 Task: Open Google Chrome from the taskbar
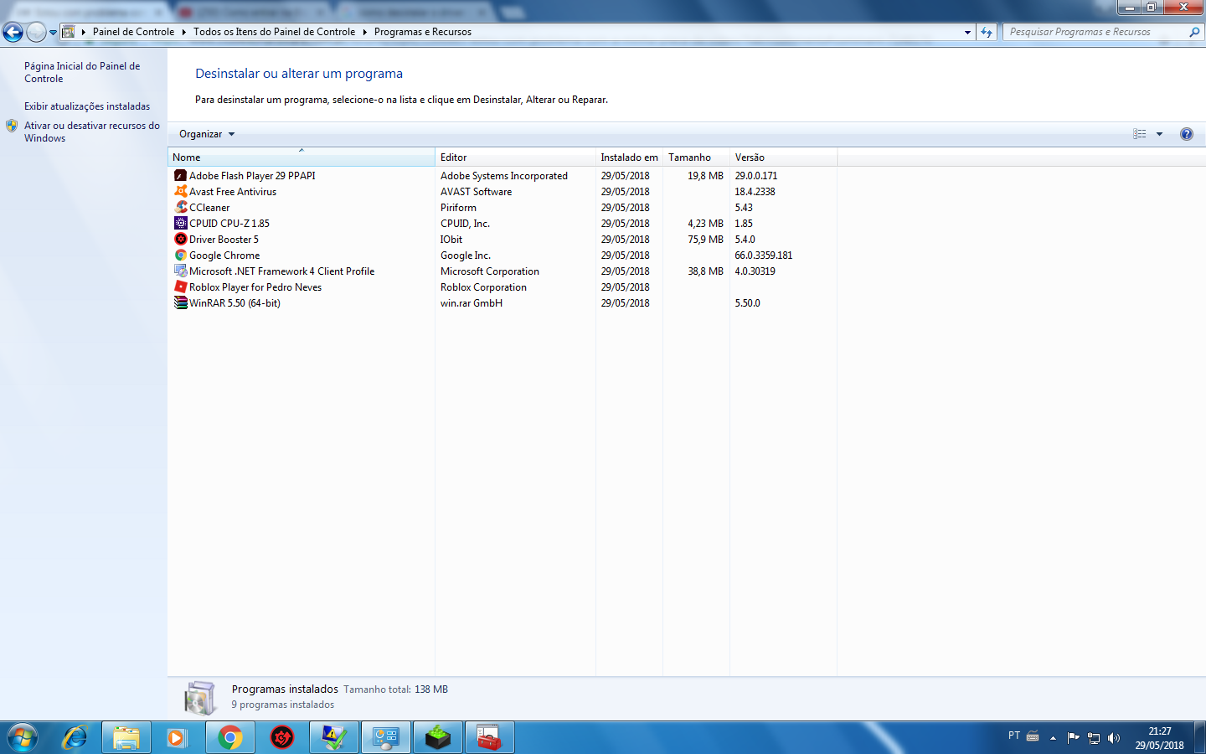230,737
